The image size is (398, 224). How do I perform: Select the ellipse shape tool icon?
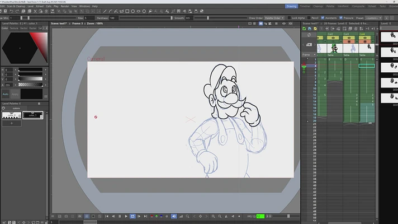138,11
